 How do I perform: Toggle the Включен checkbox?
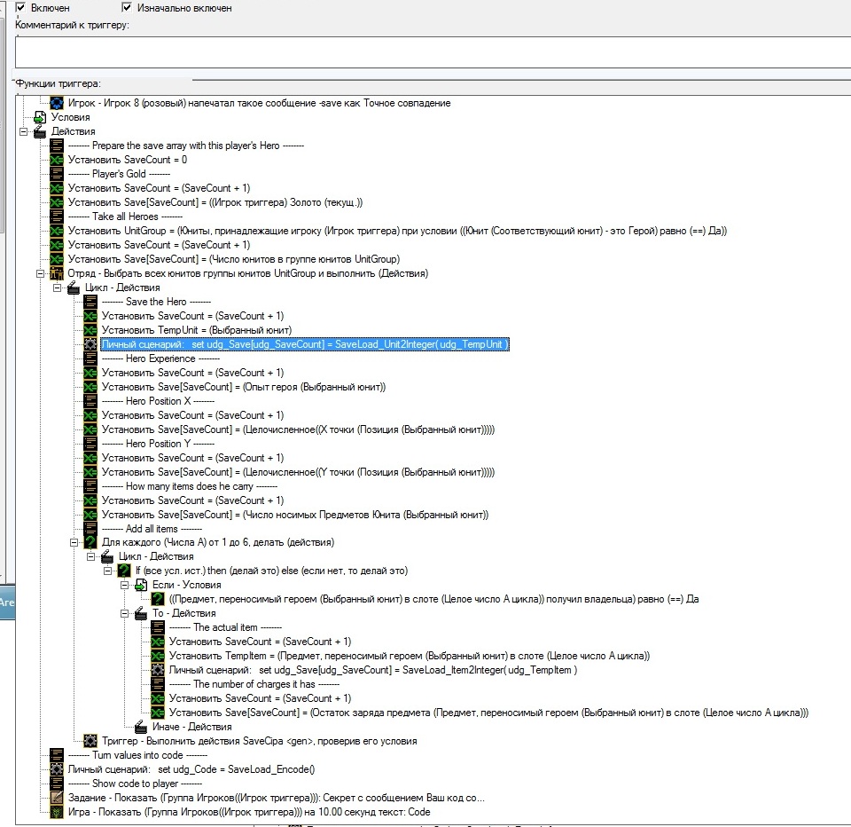20,8
